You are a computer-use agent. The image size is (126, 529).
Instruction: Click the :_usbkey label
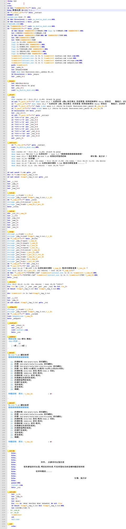pos(12,336)
